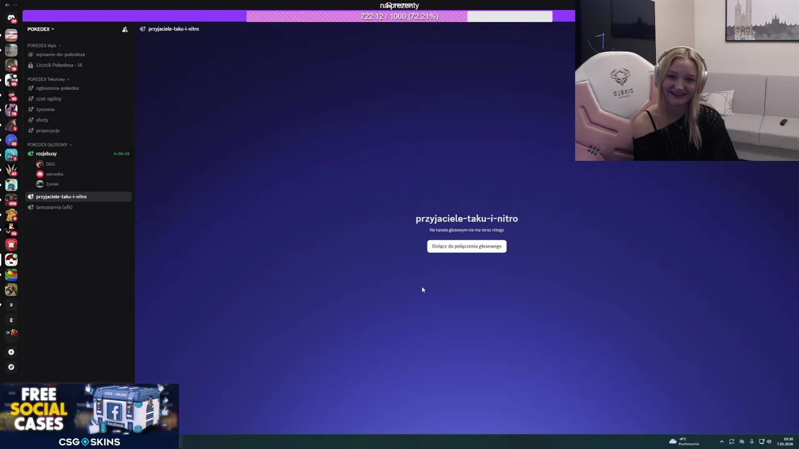This screenshot has width=799, height=449.
Task: Open the server labeled 'a'
Action: (x=11, y=304)
